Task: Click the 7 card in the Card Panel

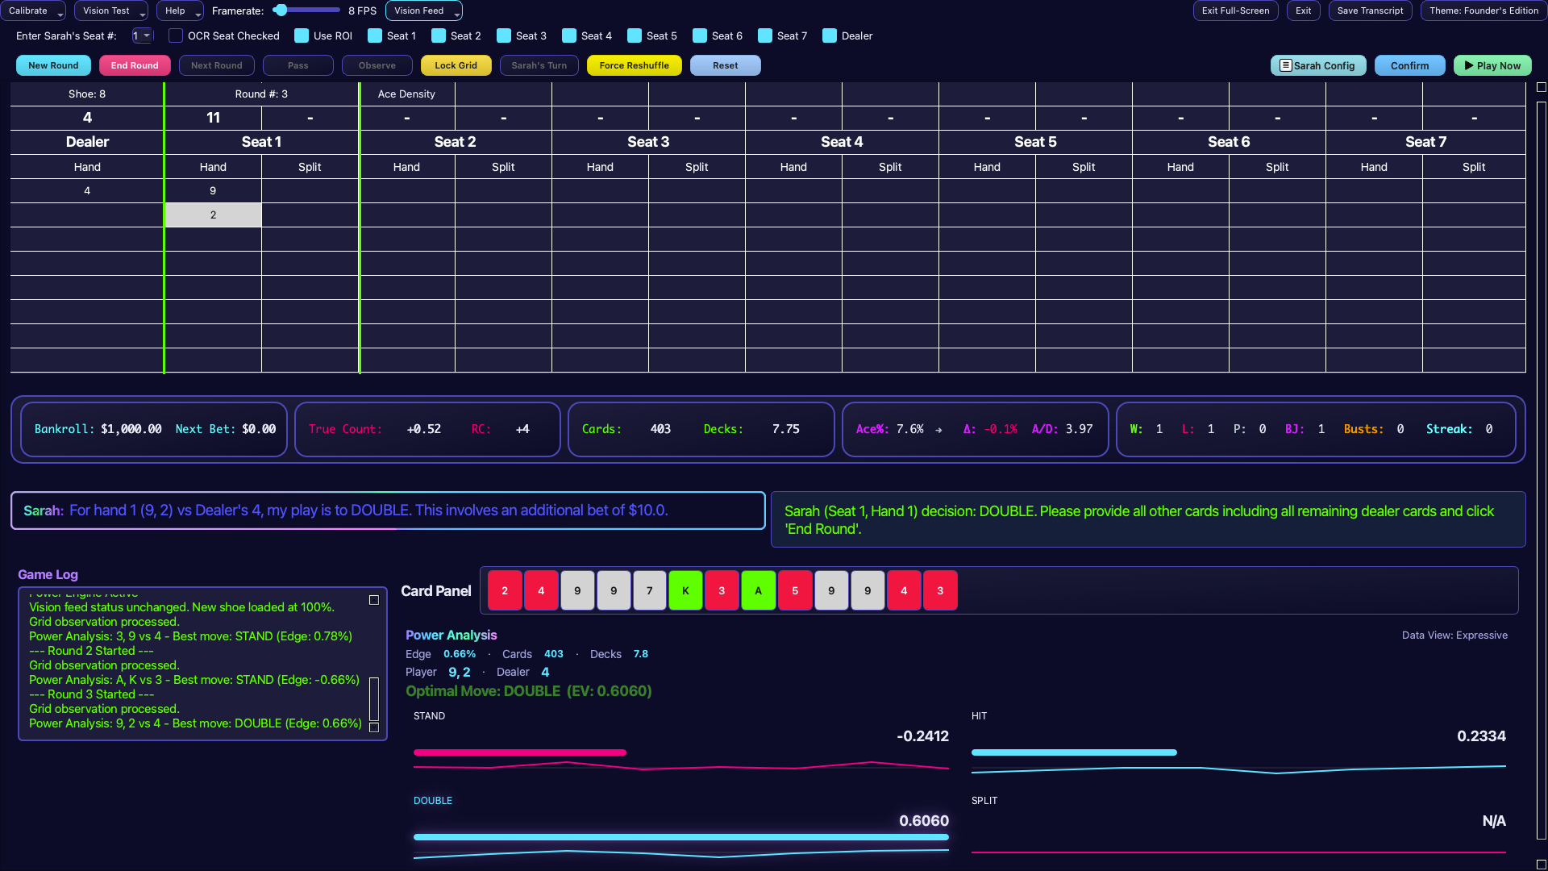Action: [649, 590]
